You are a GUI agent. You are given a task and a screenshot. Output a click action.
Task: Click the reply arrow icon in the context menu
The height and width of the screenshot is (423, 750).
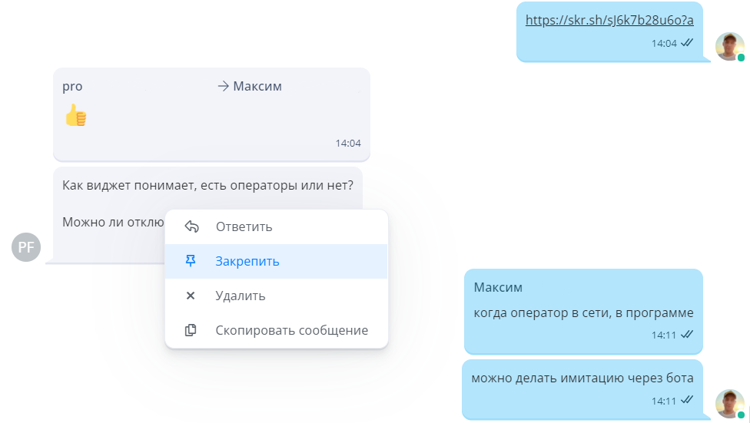point(191,226)
